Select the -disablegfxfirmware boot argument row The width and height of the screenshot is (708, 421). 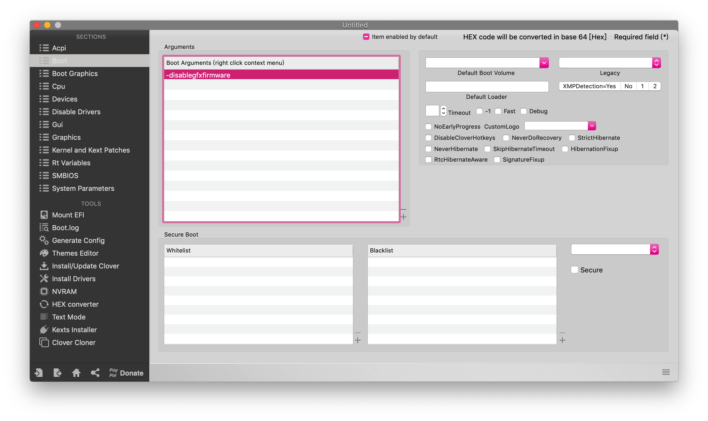pos(281,75)
